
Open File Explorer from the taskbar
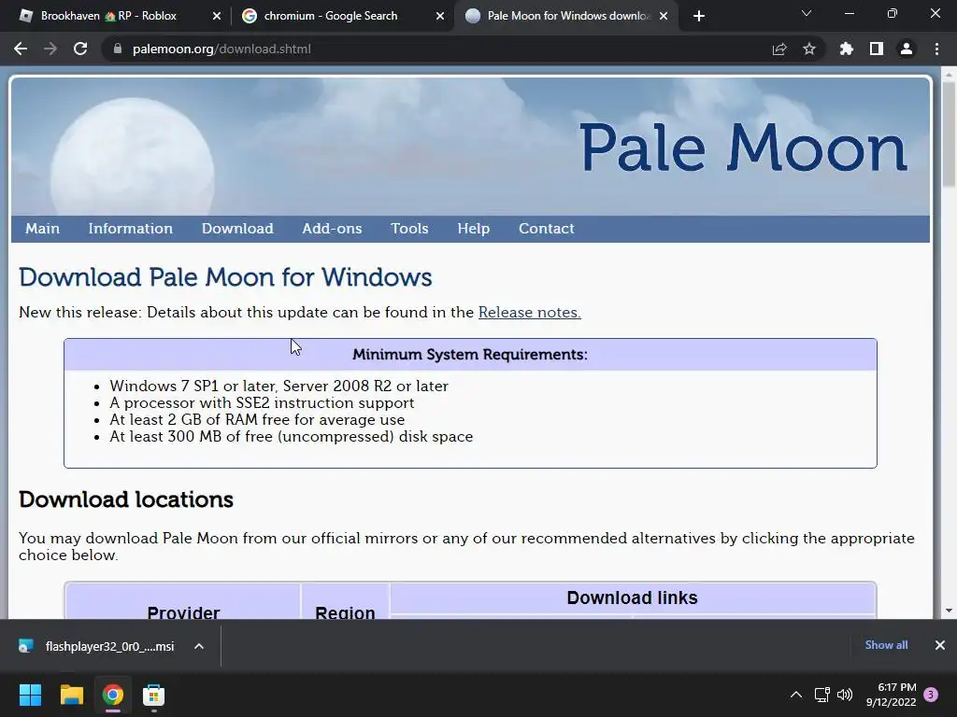click(x=71, y=695)
